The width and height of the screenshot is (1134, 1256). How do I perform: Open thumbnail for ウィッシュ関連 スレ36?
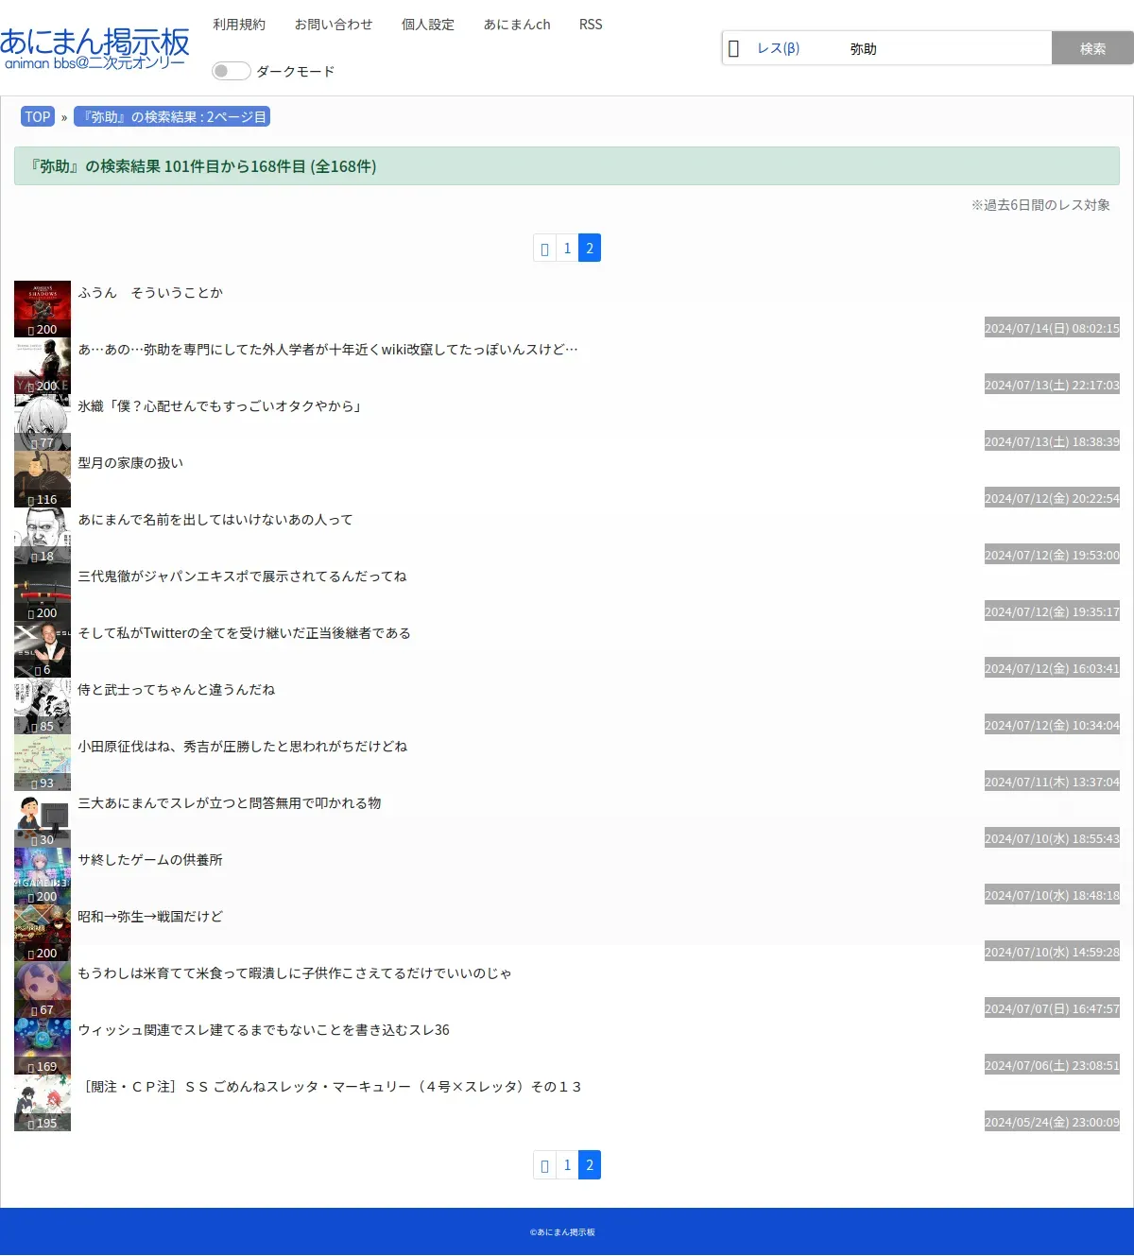coord(43,1046)
